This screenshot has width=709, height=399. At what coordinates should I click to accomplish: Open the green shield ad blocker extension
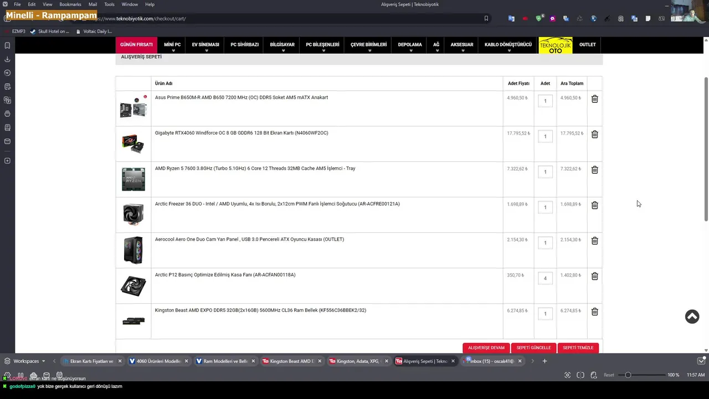coord(539,18)
